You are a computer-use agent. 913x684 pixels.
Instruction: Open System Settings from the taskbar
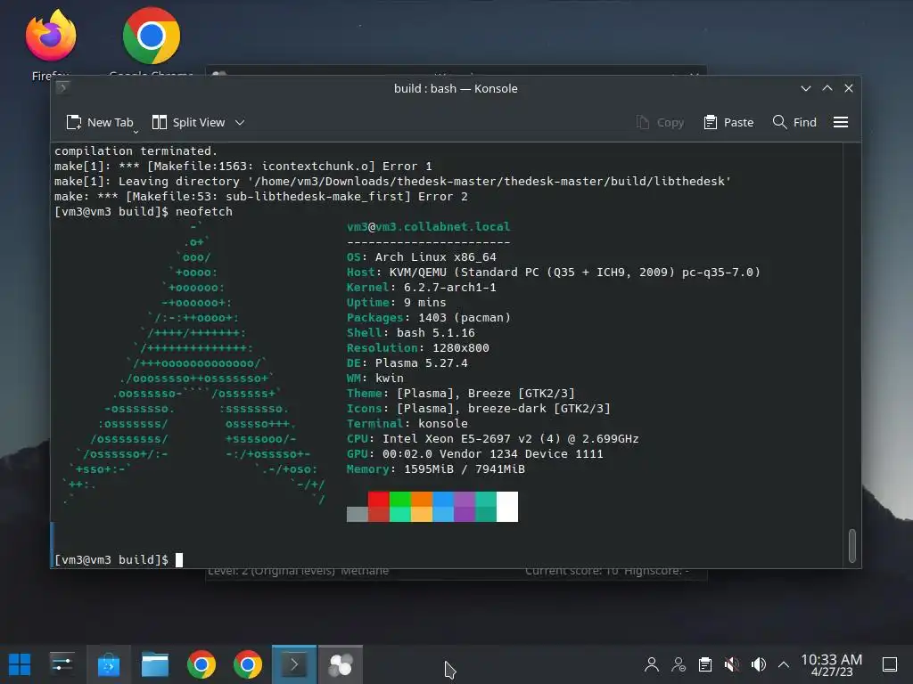click(x=62, y=664)
